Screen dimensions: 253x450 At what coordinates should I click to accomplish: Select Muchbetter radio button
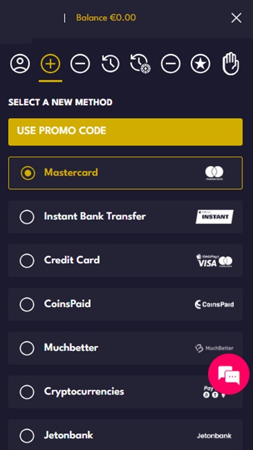pos(27,348)
